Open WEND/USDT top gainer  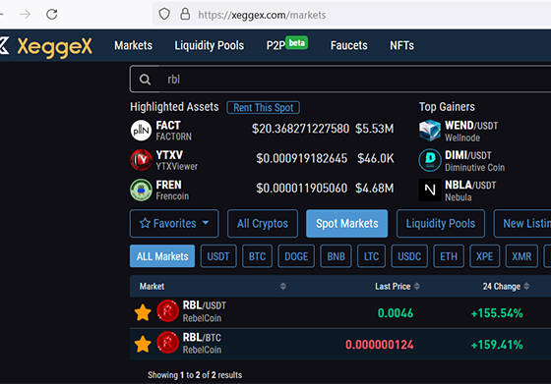pyautogui.click(x=471, y=125)
